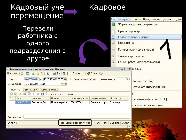Click the document structure toolbar icon
Image resolution: width=186 pixels, height=140 pixels.
[x=54, y=73]
